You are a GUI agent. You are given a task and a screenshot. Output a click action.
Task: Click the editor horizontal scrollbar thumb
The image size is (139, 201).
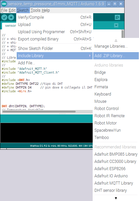(39, 111)
